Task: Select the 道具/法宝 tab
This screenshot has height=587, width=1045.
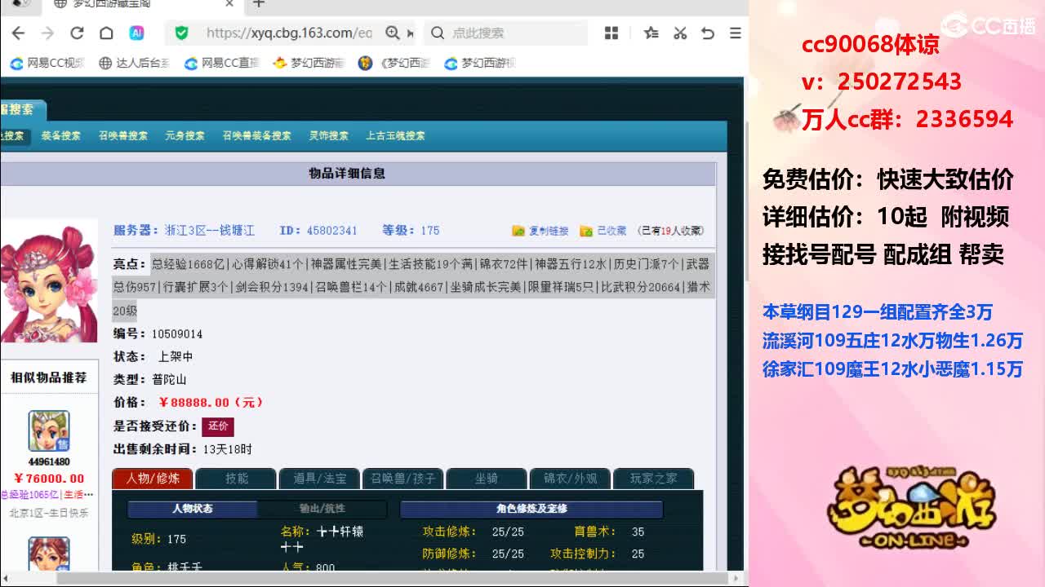Action: [x=320, y=479]
